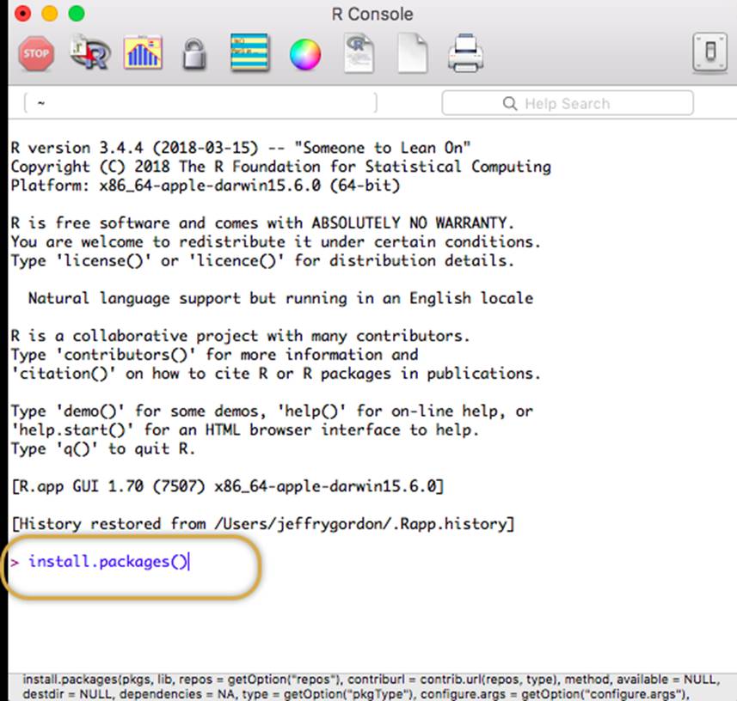Image resolution: width=737 pixels, height=701 pixels.
Task: Open a new Quartz graphics window via the bar chart icon
Action: (143, 54)
